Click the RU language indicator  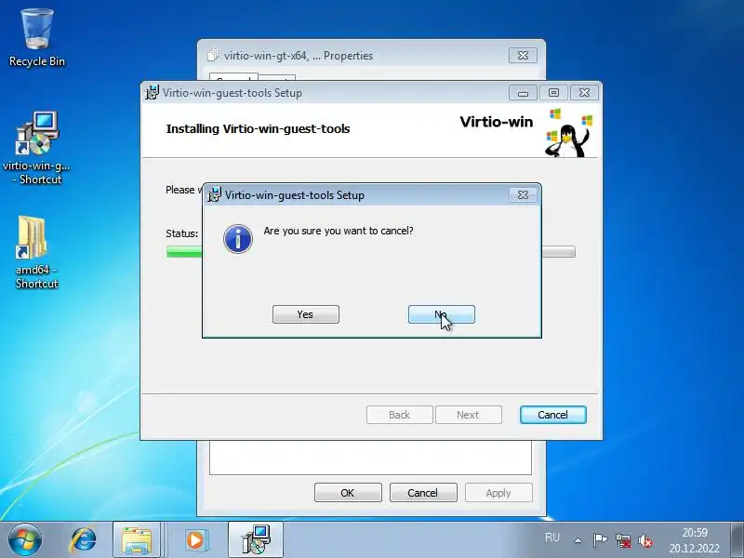(552, 538)
